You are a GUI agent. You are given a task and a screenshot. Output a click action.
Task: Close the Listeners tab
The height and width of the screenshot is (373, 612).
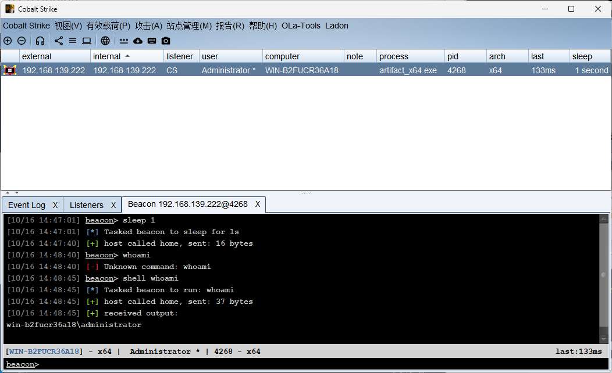[113, 205]
